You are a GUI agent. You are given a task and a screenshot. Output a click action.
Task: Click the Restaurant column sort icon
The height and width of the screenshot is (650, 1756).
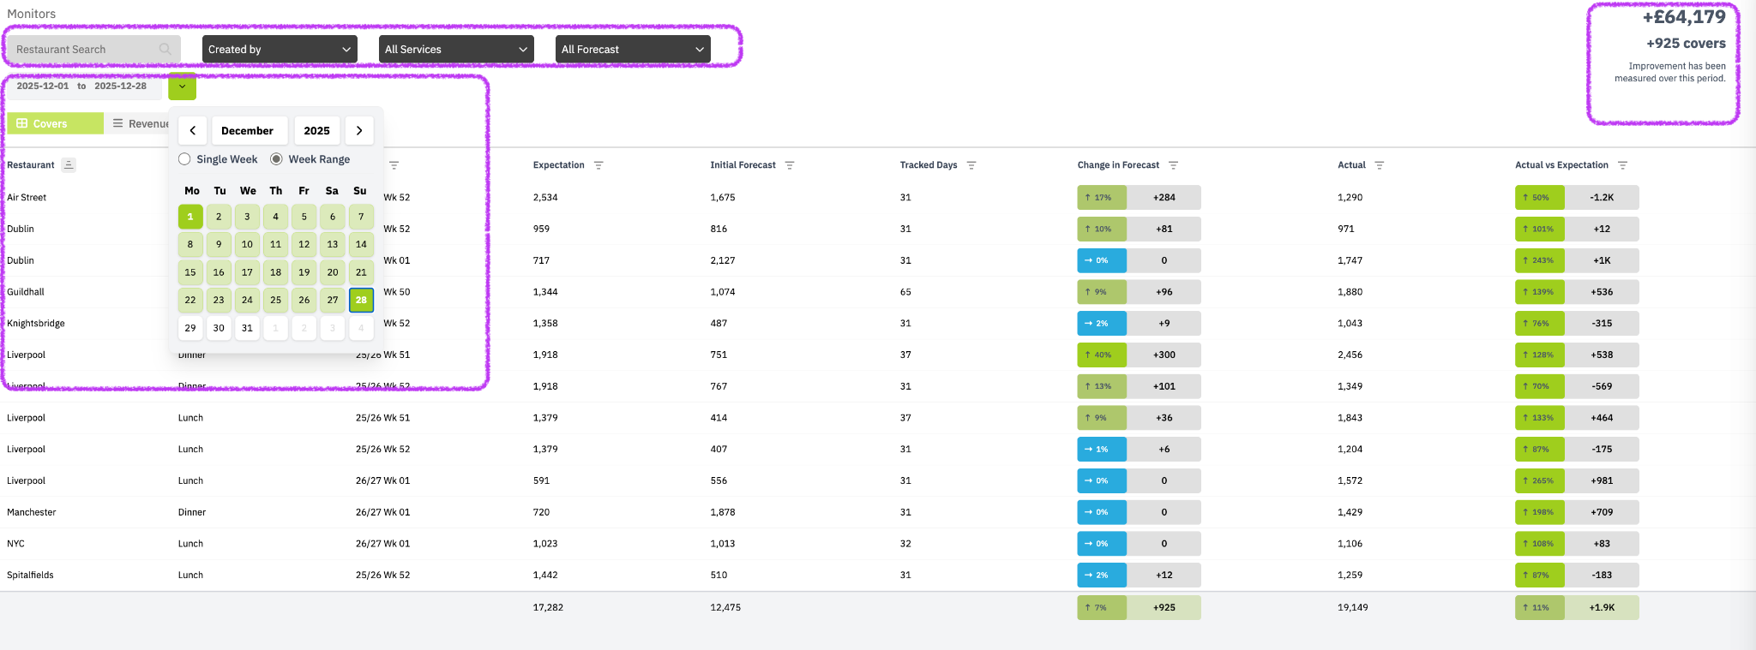(69, 165)
